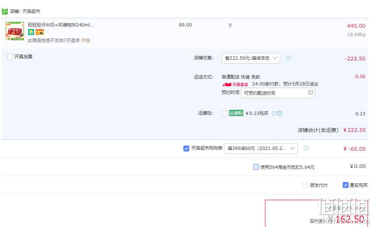Click the ¥ -60.00 coupon deduction amount
The image size is (373, 227).
[354, 149]
